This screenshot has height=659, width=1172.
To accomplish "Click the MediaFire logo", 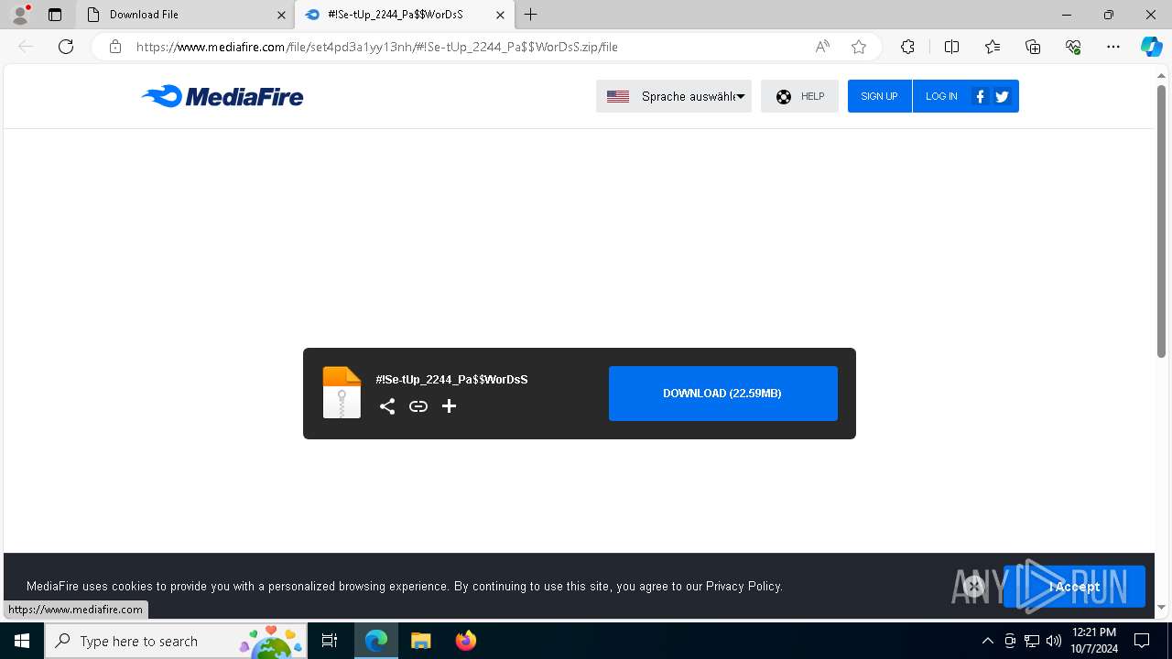I will [222, 96].
